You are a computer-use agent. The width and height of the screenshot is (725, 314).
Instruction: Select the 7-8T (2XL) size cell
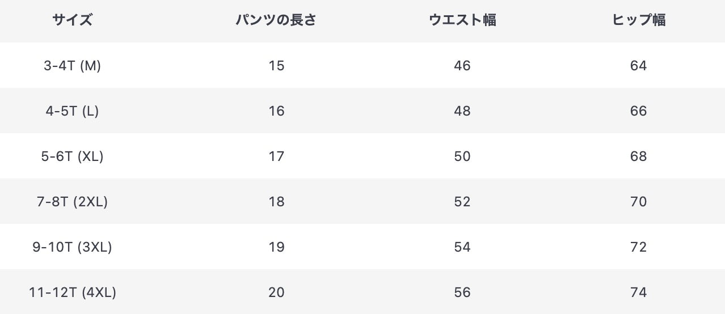click(x=72, y=202)
